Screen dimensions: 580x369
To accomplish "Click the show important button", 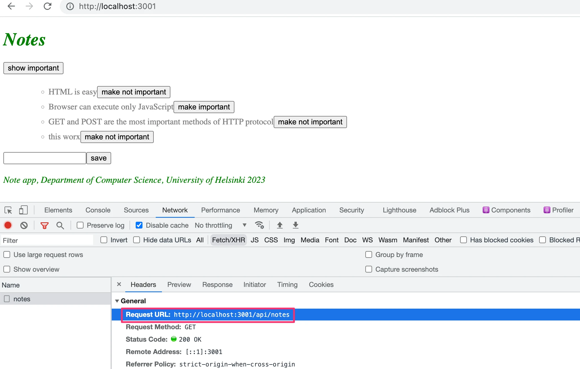I will coord(33,68).
